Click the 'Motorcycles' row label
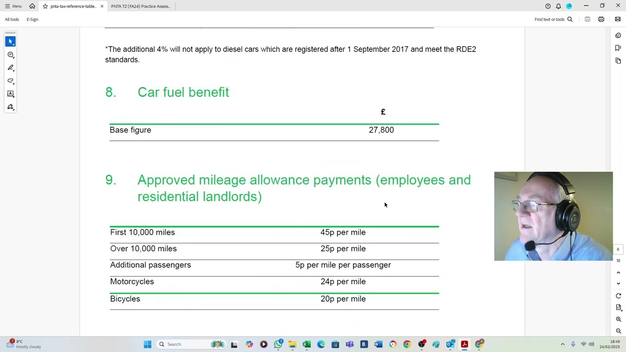Viewport: 626px width, 352px height. tap(132, 282)
